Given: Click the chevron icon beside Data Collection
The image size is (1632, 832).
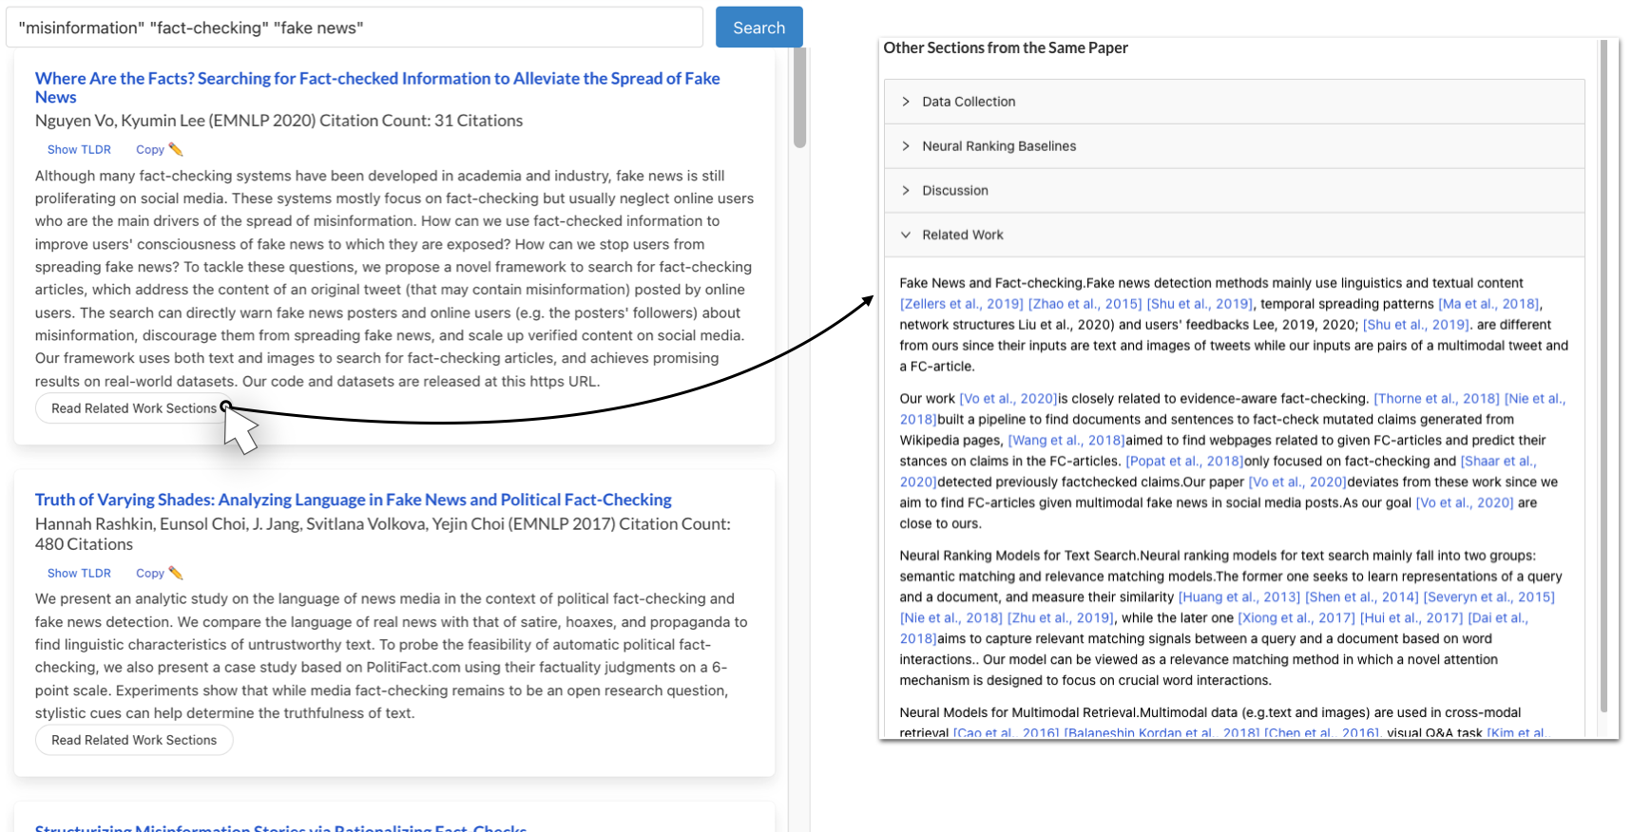Looking at the screenshot, I should coord(906,102).
